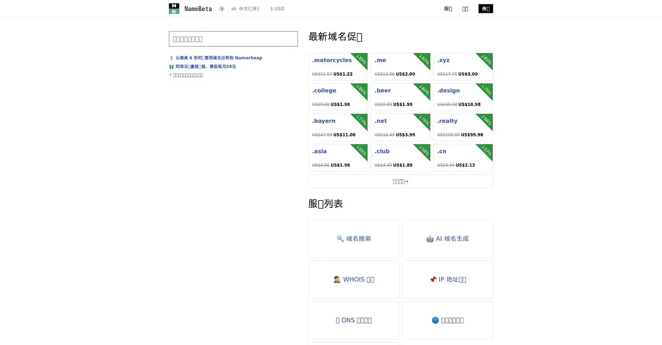The height and width of the screenshot is (345, 662).
Task: Open the .design domain deal card
Action: (463, 97)
